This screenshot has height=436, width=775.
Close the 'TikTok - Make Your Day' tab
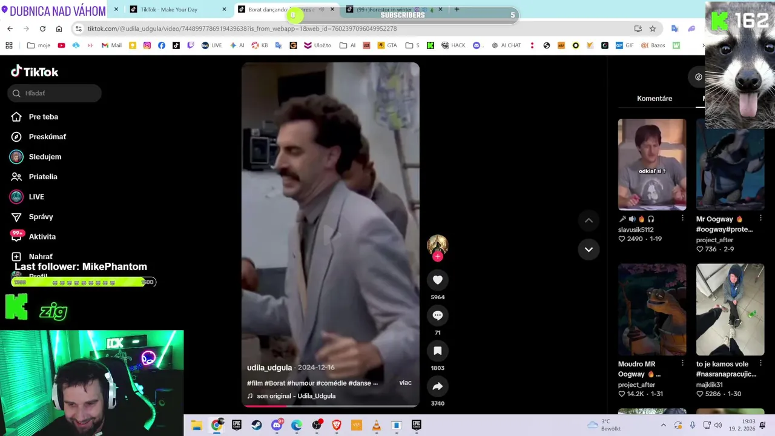224,9
